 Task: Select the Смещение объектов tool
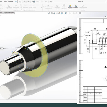click(9, 7)
